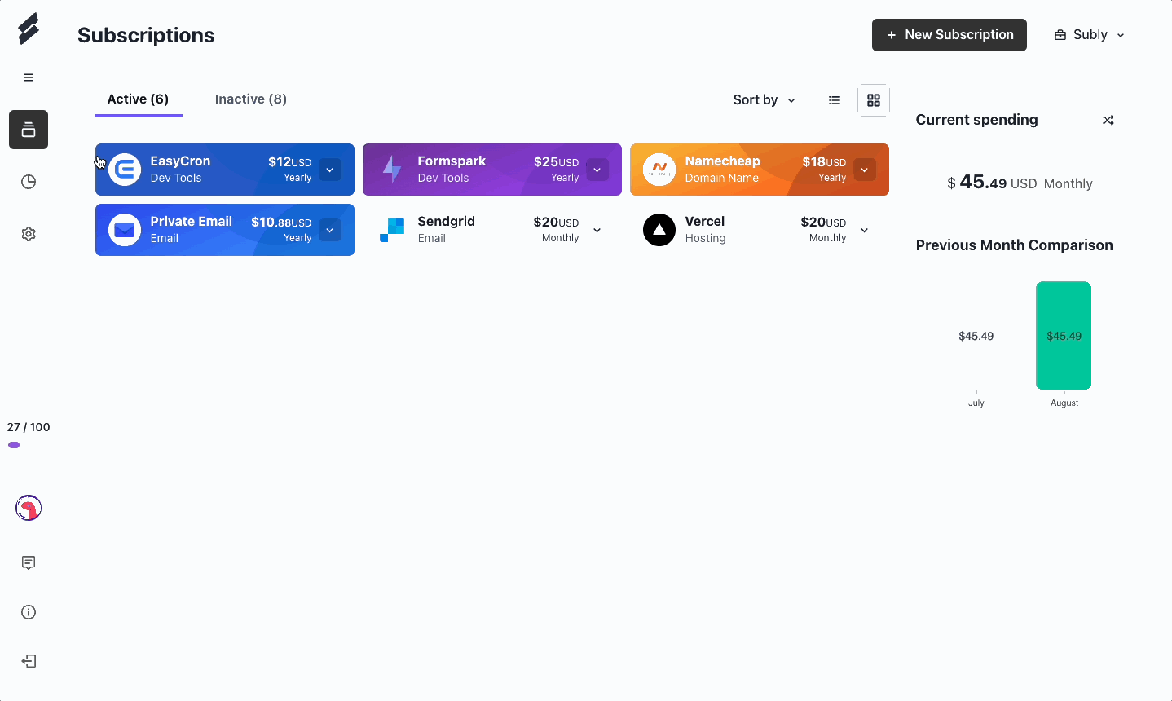Screen dimensions: 1172x701
Task: Click the July axis label
Action: (976, 403)
